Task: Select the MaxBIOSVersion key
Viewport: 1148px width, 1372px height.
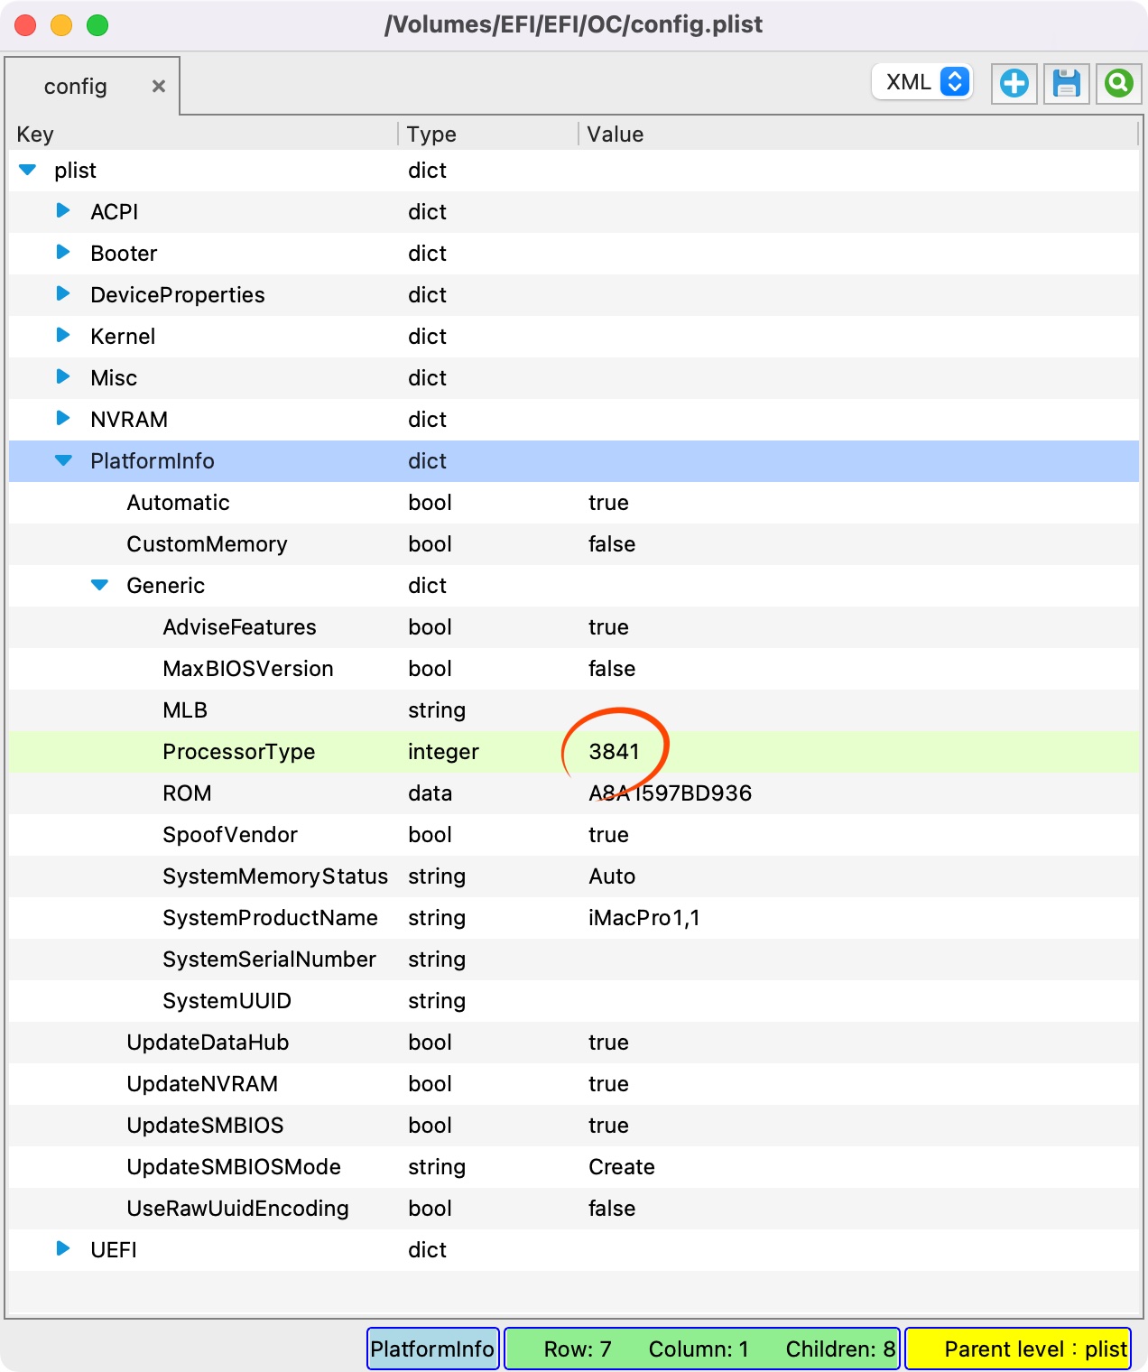Action: pos(248,669)
